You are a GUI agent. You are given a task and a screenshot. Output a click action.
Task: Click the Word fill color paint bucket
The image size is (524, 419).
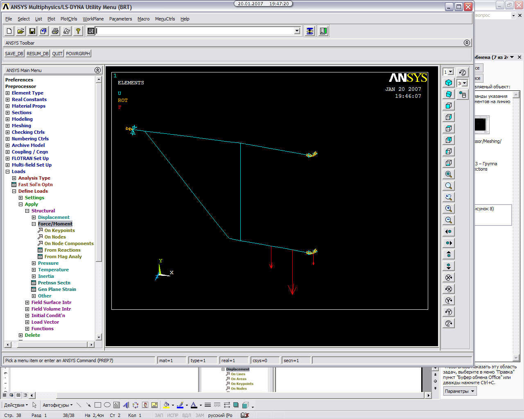(x=166, y=405)
